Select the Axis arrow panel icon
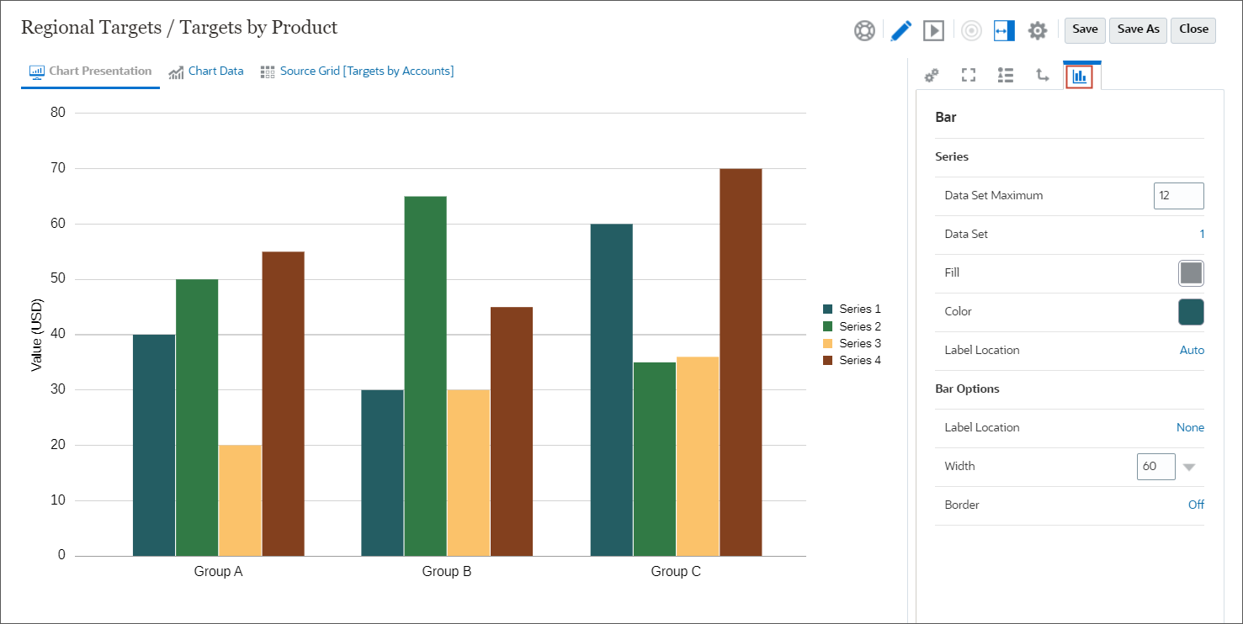1243x624 pixels. tap(1042, 75)
